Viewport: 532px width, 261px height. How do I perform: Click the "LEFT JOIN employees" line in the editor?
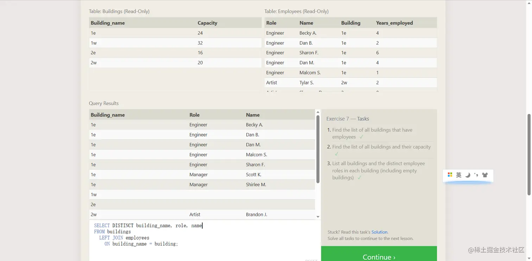(x=124, y=238)
